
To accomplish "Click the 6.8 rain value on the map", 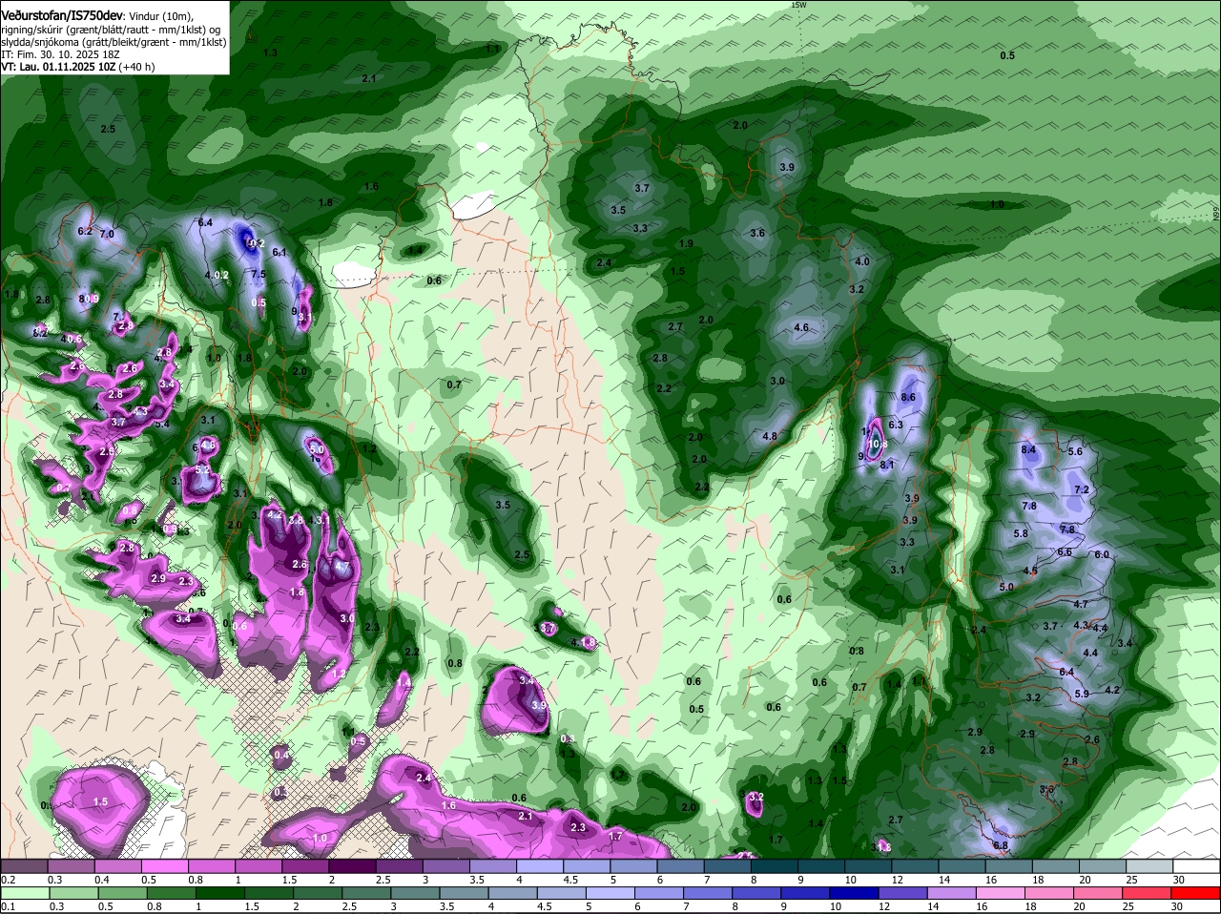I will point(1001,845).
